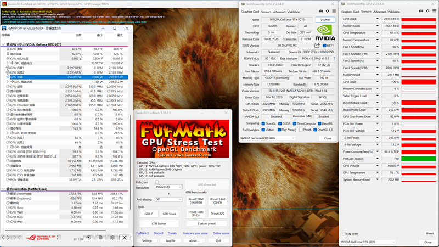The image size is (439, 247).
Task: Click HWiNFO reset clock icon button
Action: coord(89,238)
